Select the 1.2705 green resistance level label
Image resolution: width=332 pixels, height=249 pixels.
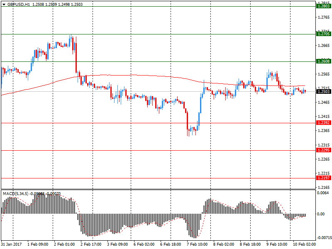(x=324, y=34)
